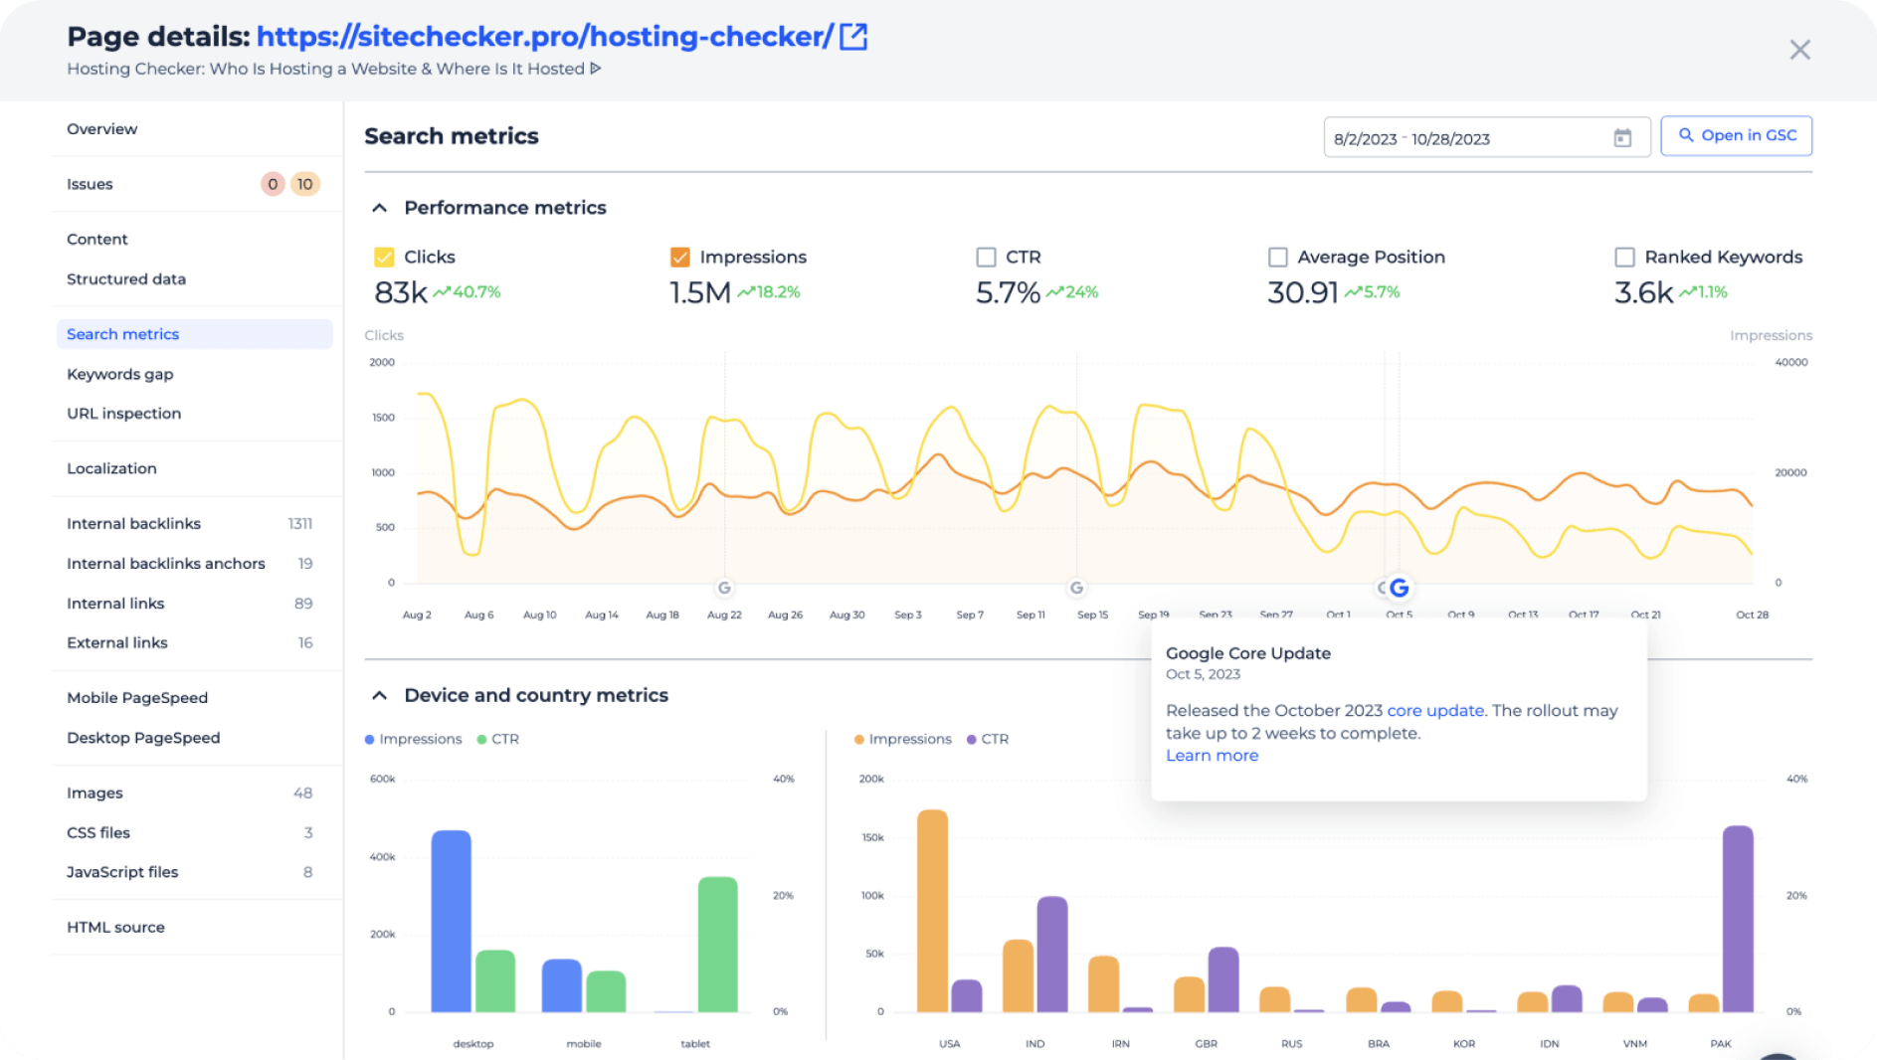Enable the CTR metric checkbox
Screen dimensions: 1877x1060
coord(986,258)
